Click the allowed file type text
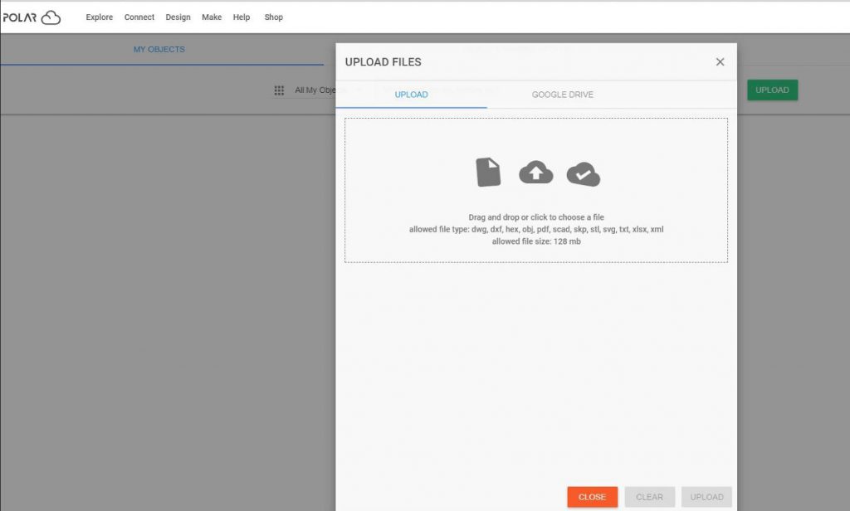Viewport: 850px width, 511px height. (536, 229)
